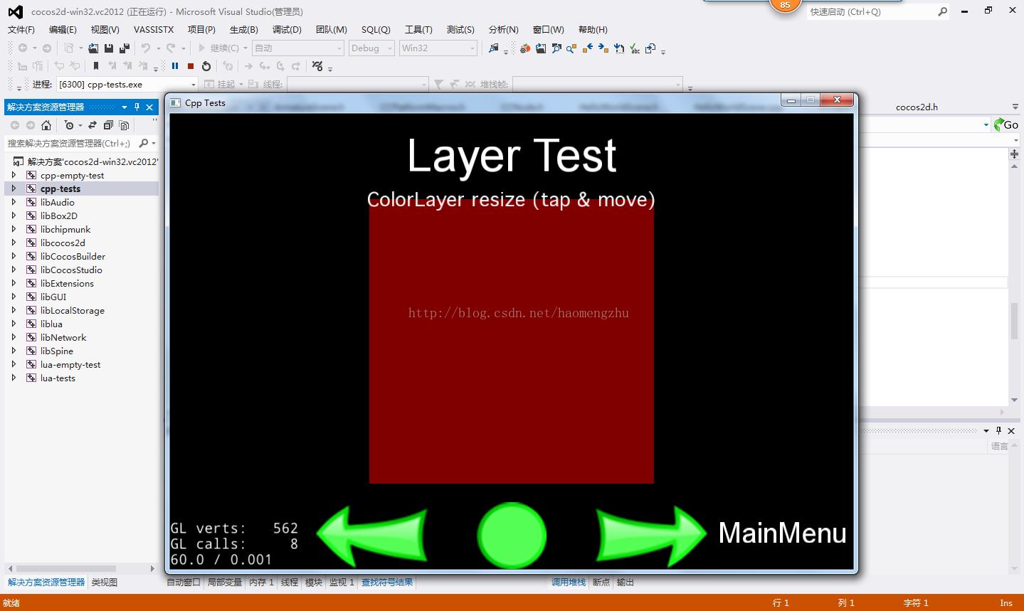Open the 文件(F) menu

(21, 29)
